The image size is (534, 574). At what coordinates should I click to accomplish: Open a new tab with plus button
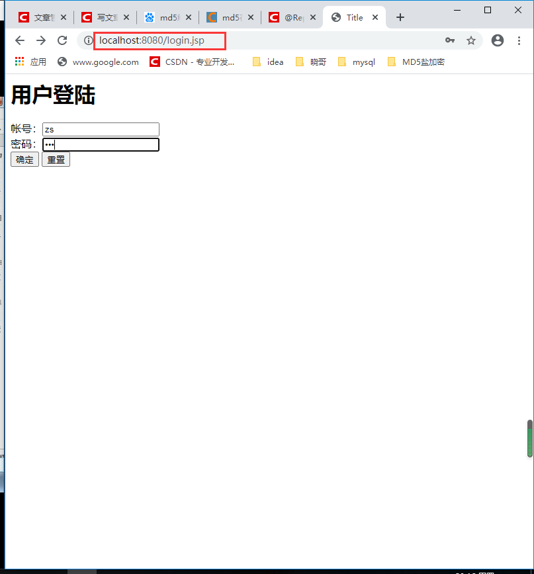[400, 17]
